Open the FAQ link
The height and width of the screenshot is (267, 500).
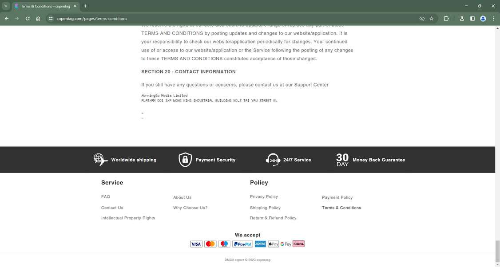[x=105, y=196]
